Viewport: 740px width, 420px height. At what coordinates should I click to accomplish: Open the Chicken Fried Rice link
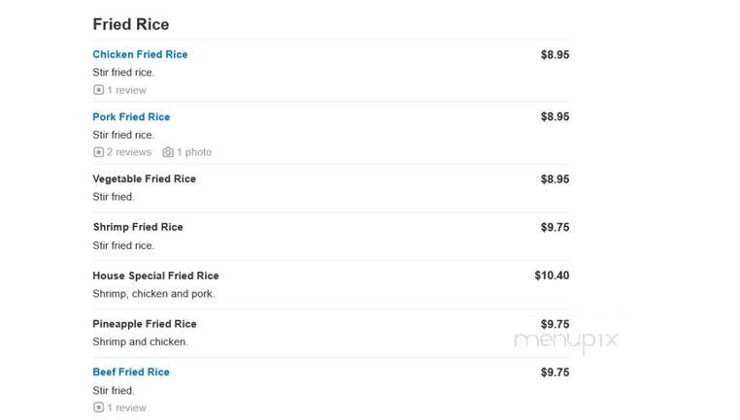click(x=140, y=54)
